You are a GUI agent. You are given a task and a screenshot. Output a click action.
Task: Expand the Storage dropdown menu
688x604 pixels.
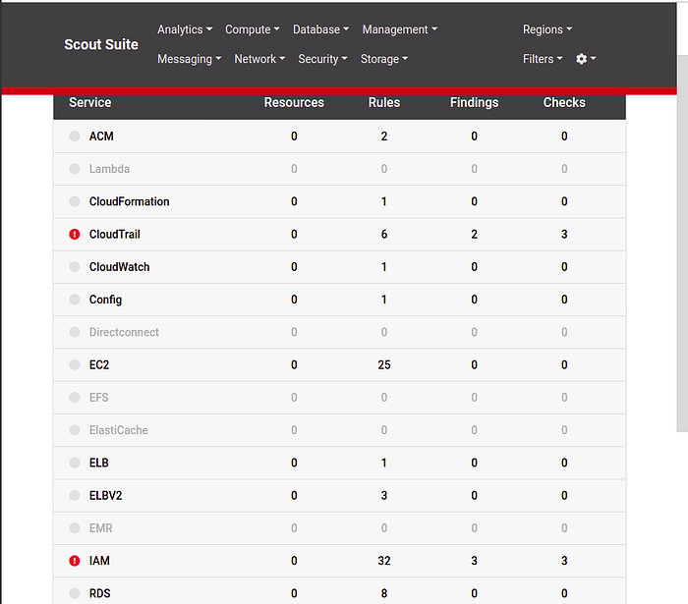tap(384, 59)
